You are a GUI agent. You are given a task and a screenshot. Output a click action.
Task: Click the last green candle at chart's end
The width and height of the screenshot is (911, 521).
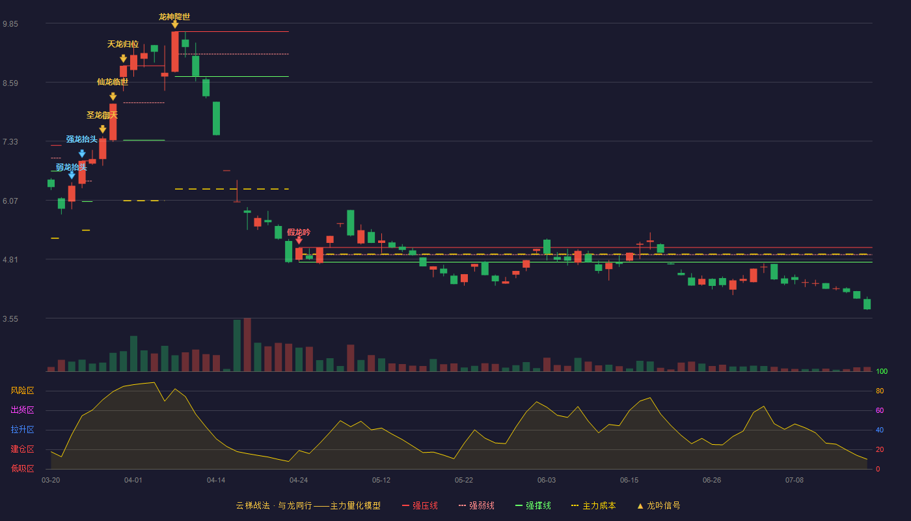click(867, 303)
